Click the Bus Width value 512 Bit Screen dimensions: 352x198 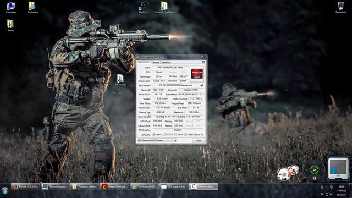coord(196,108)
